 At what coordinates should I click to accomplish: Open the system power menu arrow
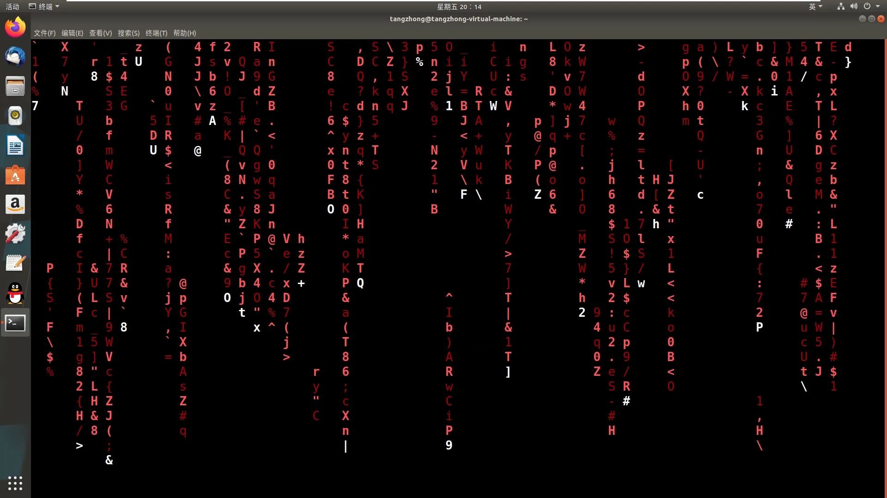(x=877, y=6)
